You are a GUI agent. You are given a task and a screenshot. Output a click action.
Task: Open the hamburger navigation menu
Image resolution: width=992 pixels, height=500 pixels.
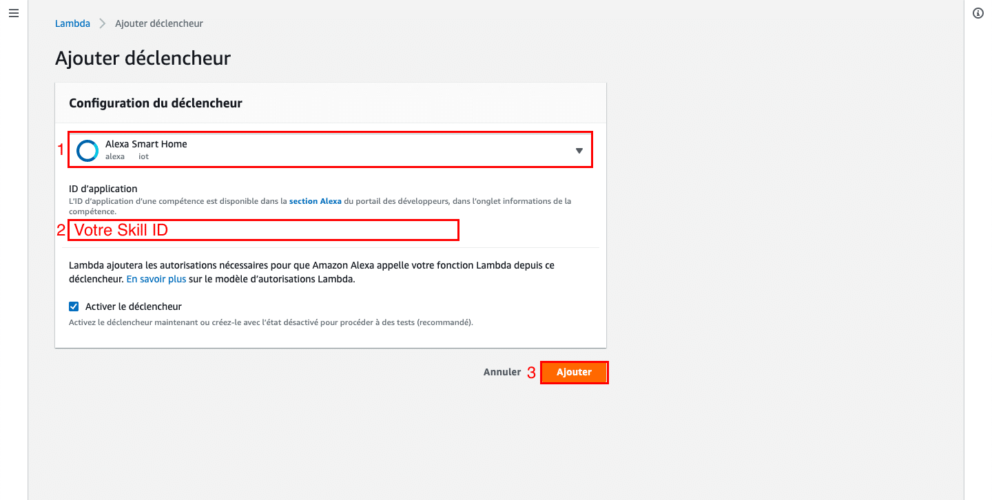[x=14, y=14]
